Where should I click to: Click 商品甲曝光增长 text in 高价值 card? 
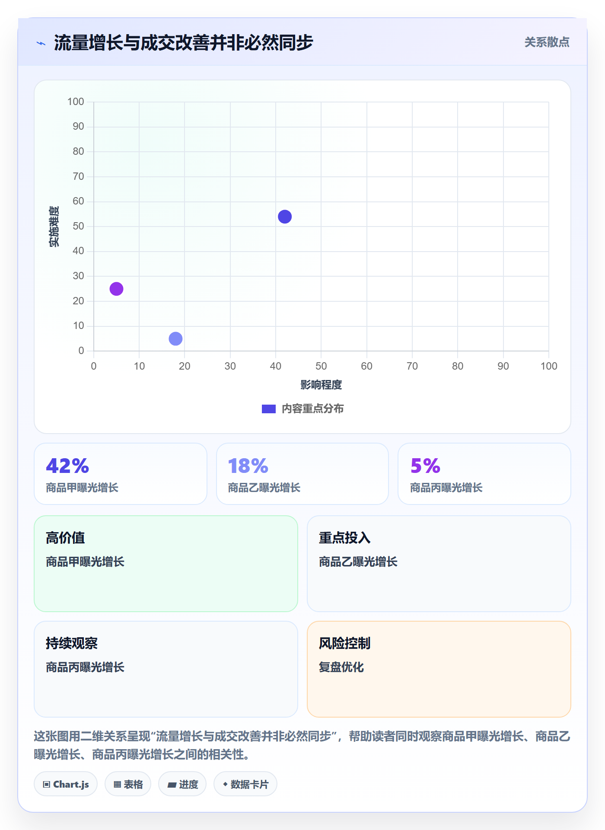coord(85,562)
